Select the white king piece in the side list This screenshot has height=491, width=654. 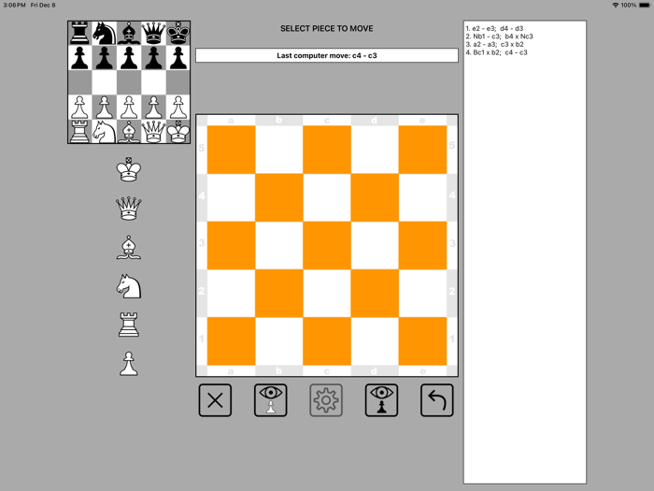(129, 169)
